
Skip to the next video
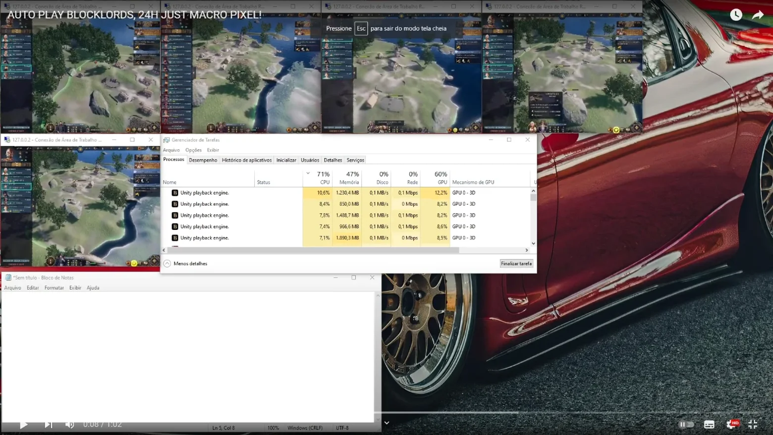point(48,425)
